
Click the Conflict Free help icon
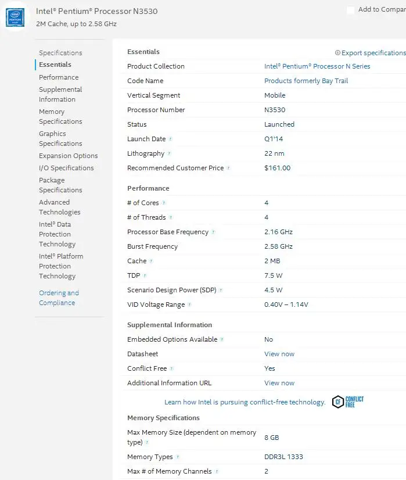172,368
